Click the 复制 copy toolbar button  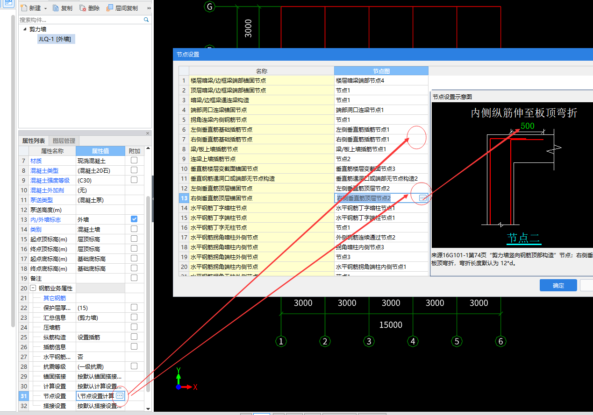point(62,8)
